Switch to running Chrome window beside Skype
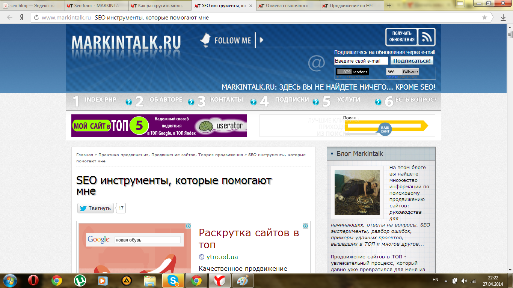Viewport: 513px width, 288px height. (x=196, y=280)
